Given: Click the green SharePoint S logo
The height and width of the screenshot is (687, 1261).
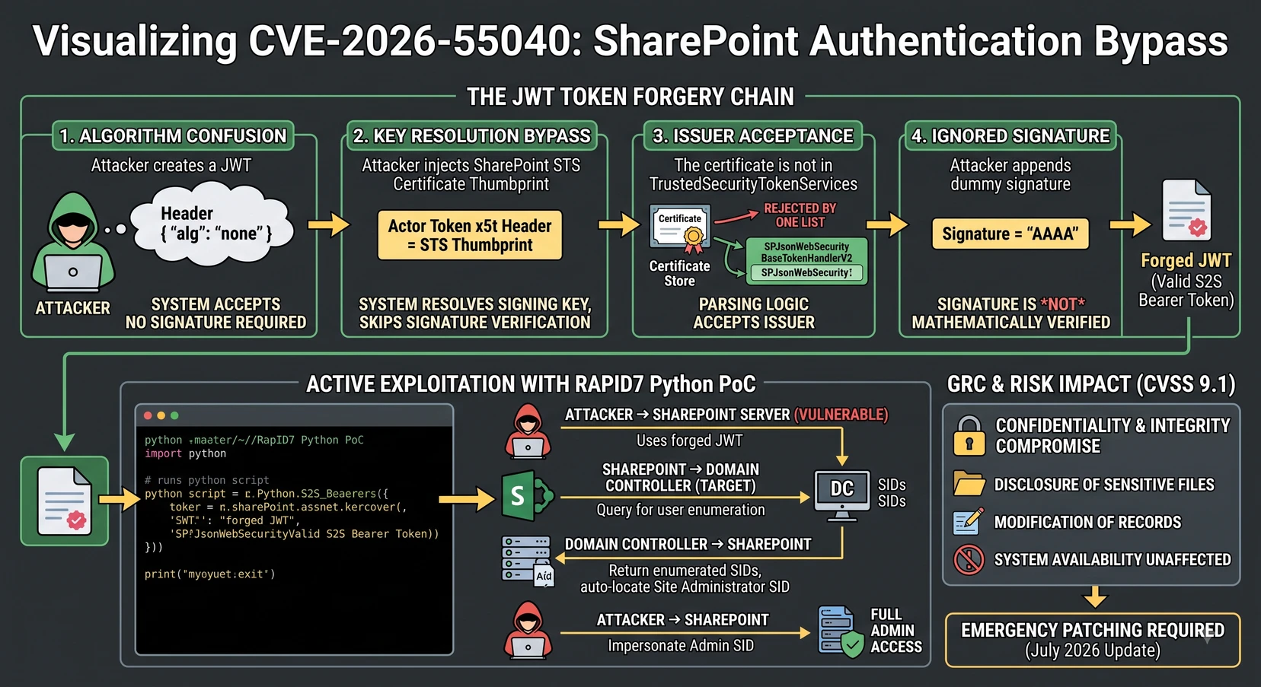Looking at the screenshot, I should [x=526, y=495].
